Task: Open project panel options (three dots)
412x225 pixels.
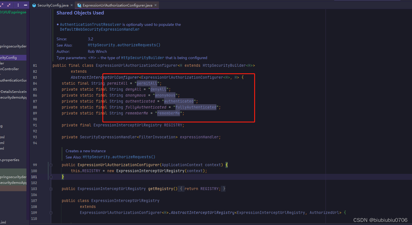Action: pyautogui.click(x=18, y=5)
